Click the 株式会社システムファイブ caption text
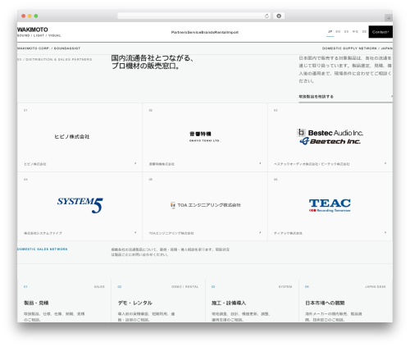The image size is (410, 347). 43,233
